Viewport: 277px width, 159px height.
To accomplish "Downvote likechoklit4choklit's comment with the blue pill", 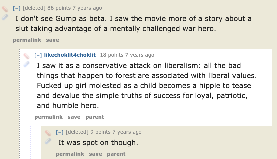I will click(x=26, y=64).
